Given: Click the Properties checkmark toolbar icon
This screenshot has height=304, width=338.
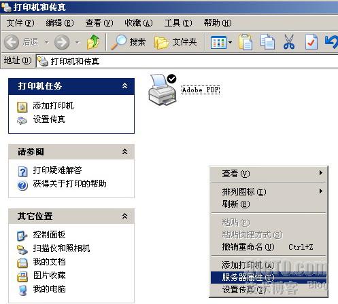Looking at the screenshot, I should [x=311, y=41].
